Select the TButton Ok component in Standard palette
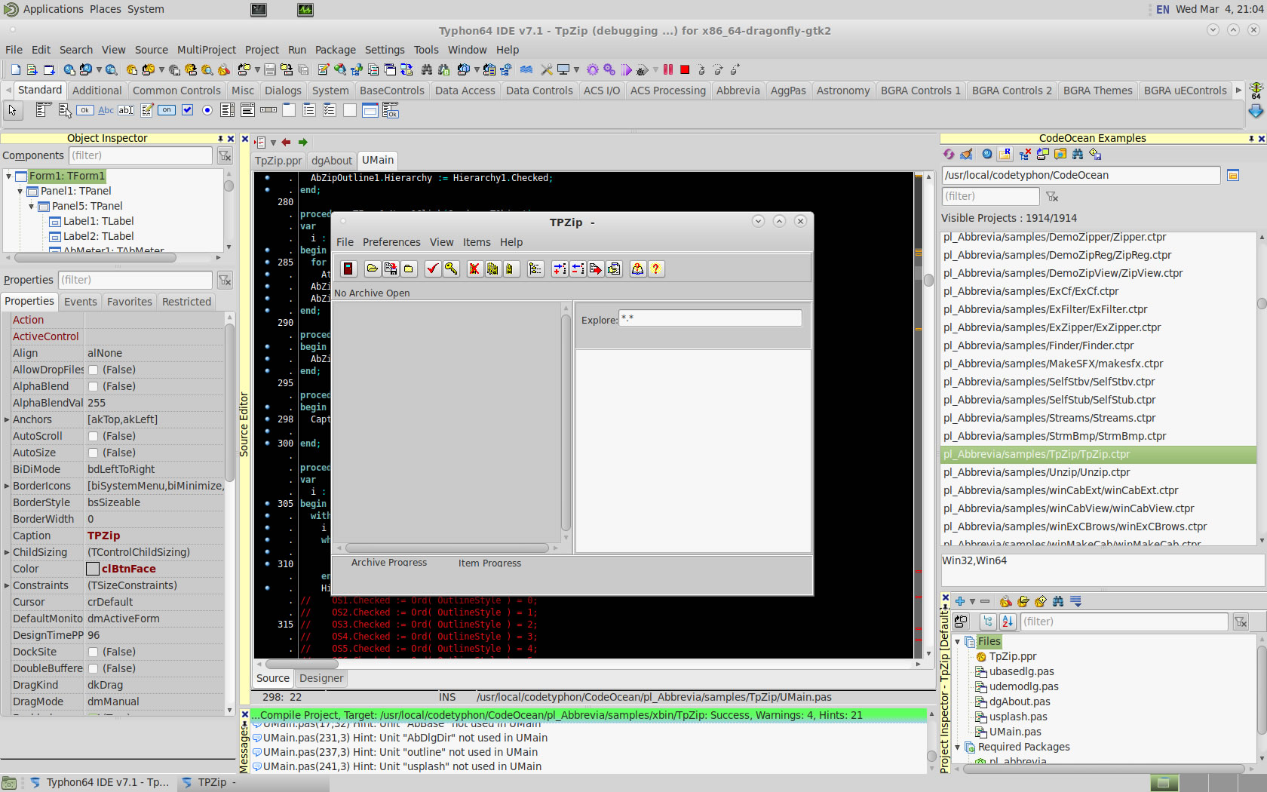 (85, 110)
